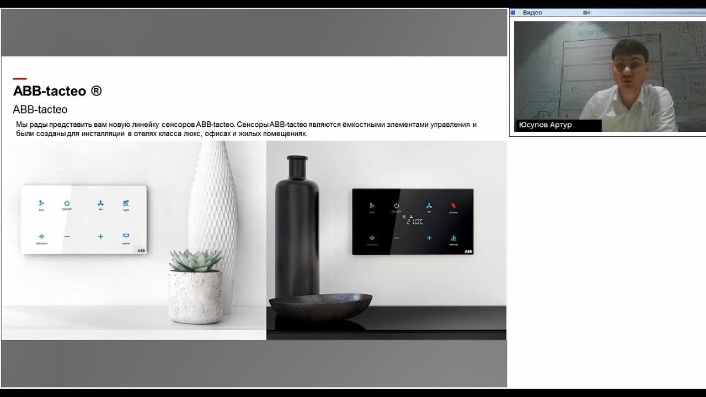Screen dimensions: 706x397
Task: Tap the bathroom icon on white panel
Action: [42, 237]
